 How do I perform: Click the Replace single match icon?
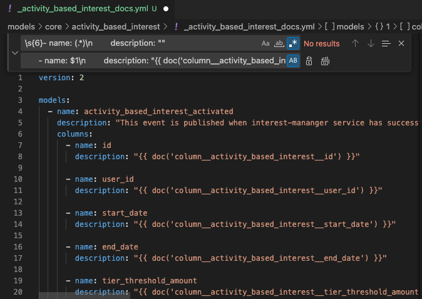tap(309, 61)
